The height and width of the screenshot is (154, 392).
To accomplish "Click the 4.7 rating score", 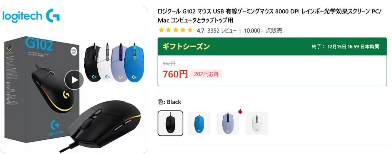I will click(201, 31).
